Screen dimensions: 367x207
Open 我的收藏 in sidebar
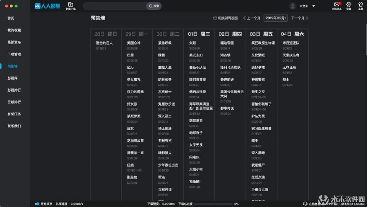[x=13, y=30]
